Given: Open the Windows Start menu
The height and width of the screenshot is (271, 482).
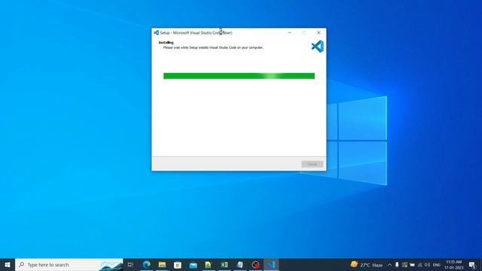Looking at the screenshot, I should 8,264.
